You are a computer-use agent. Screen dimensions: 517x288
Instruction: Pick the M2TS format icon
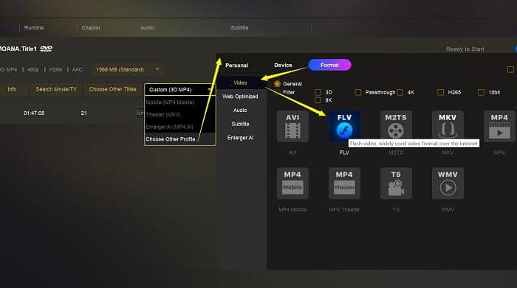396,126
